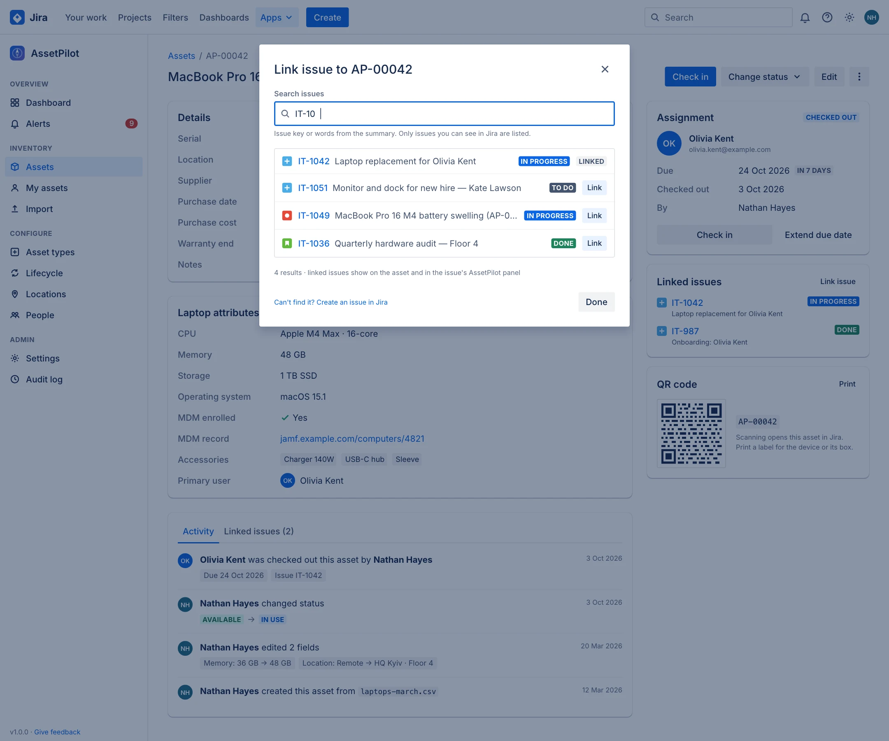Click the global Search field

718,17
